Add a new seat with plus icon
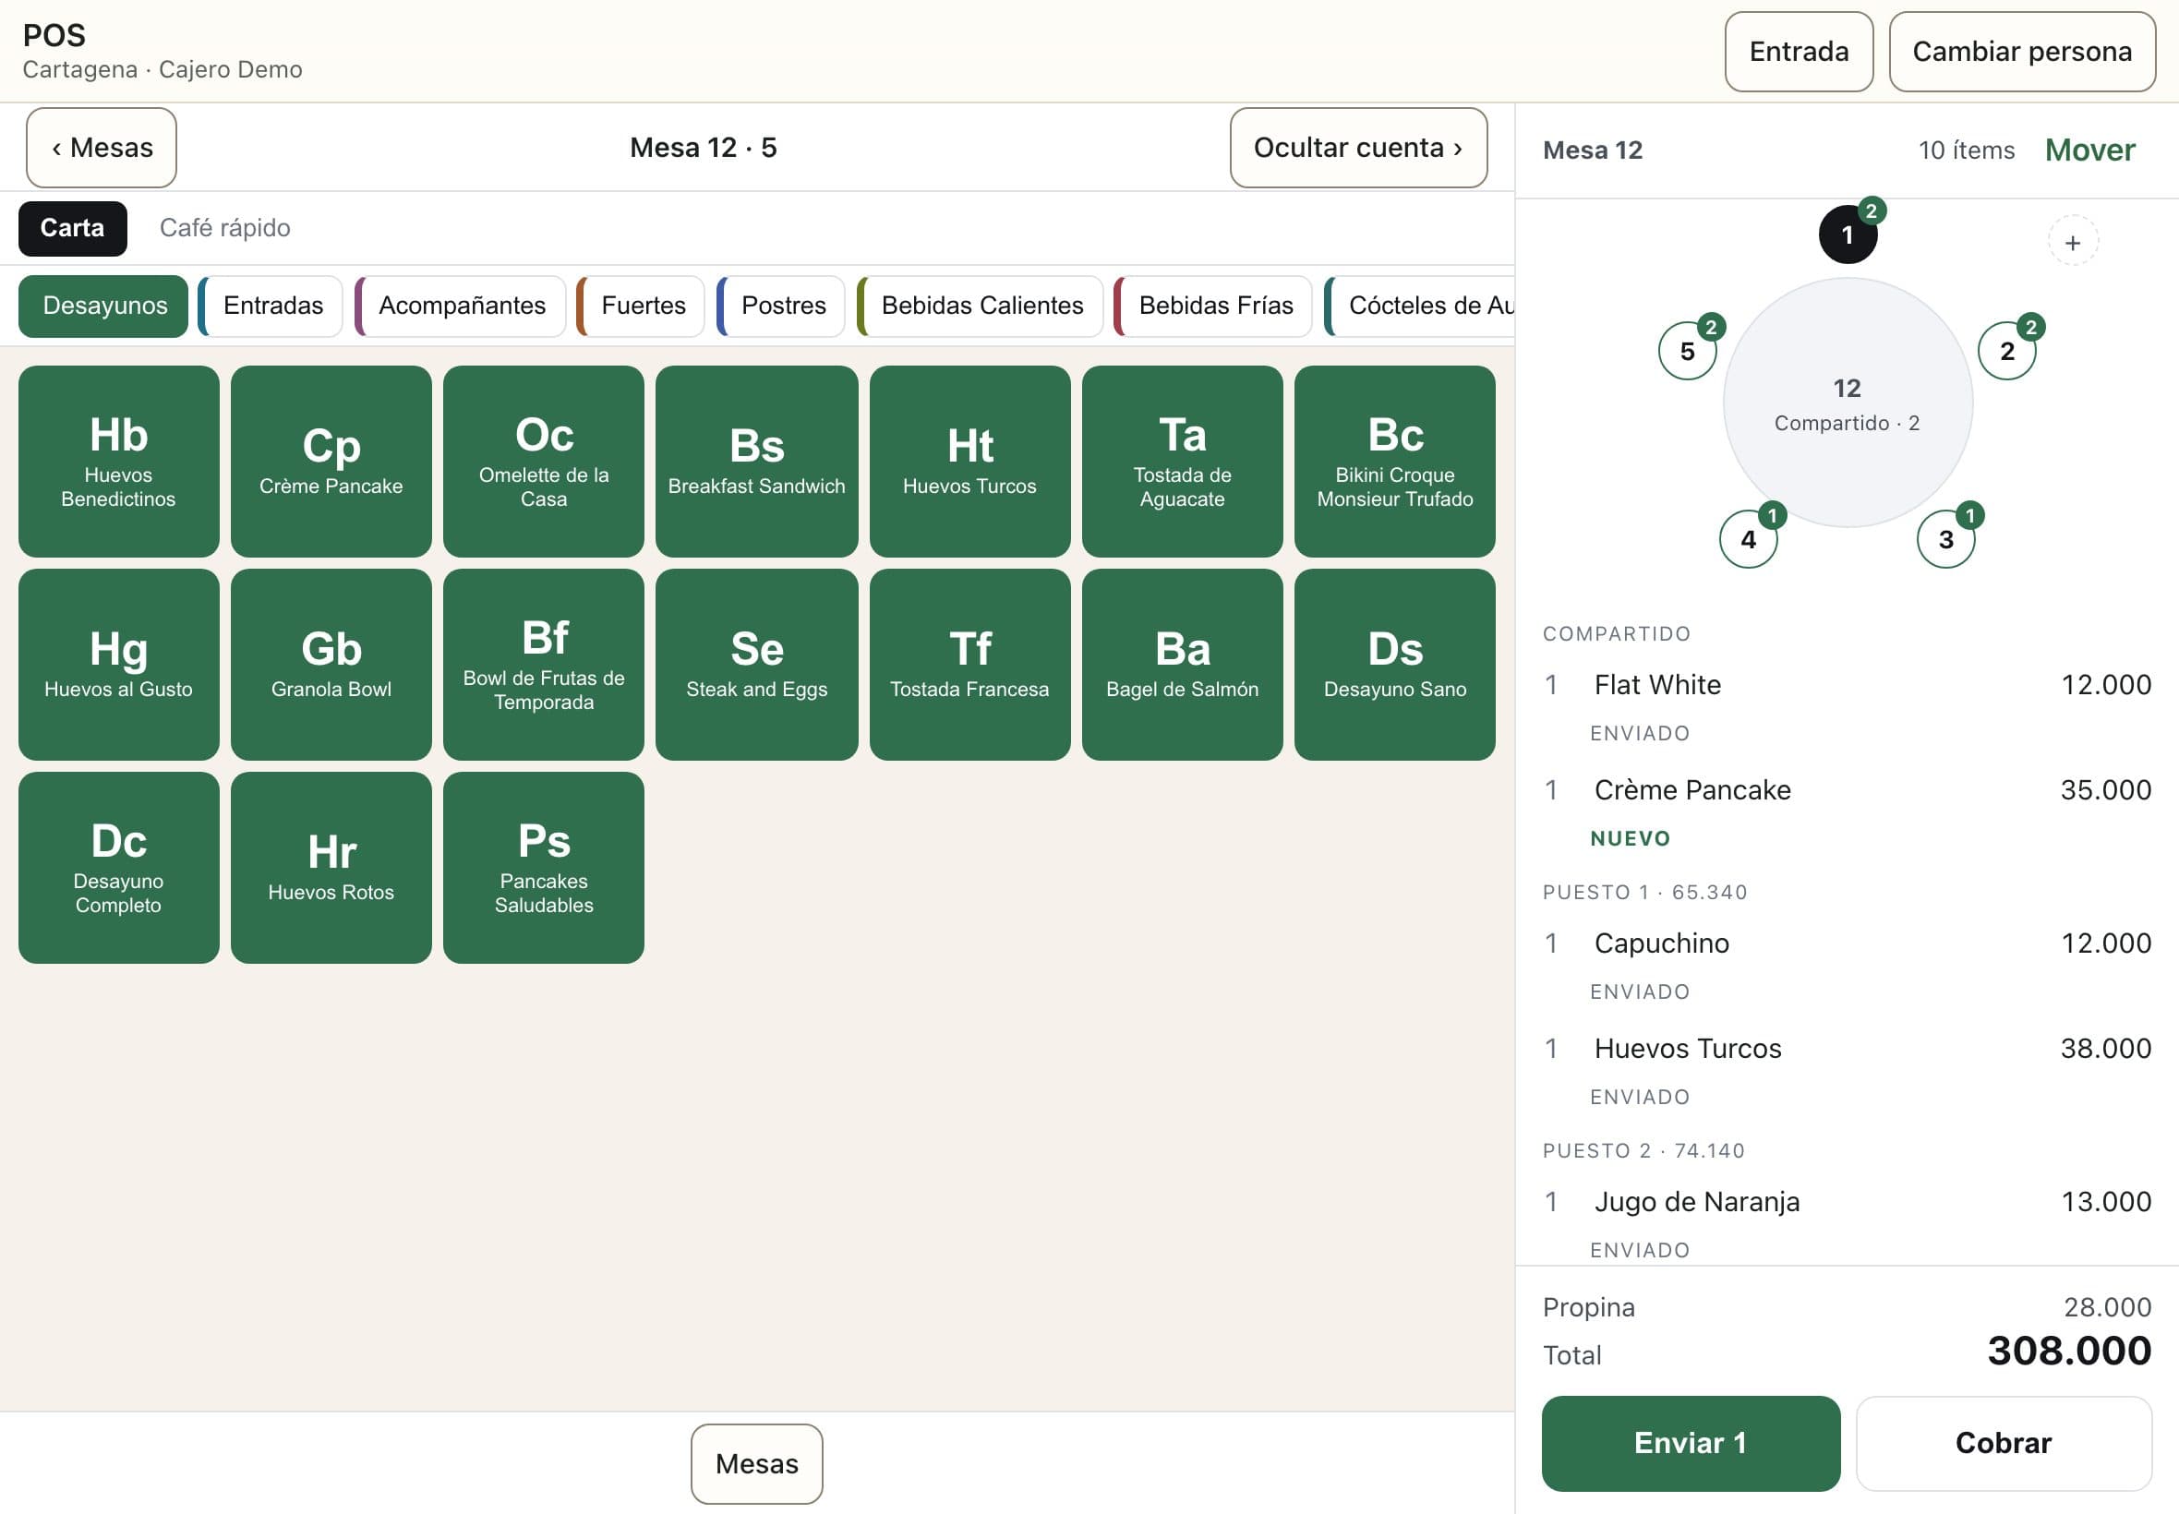 [2073, 242]
